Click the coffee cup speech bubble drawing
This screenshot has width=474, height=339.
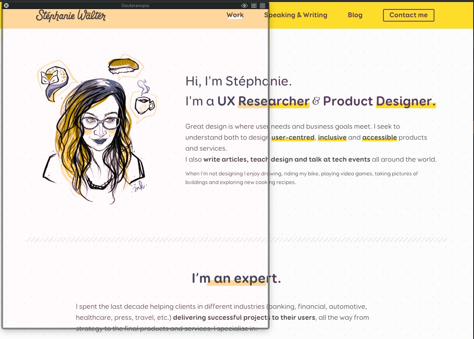click(x=144, y=101)
